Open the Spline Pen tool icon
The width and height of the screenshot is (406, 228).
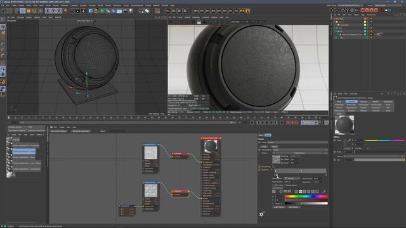(x=96, y=11)
